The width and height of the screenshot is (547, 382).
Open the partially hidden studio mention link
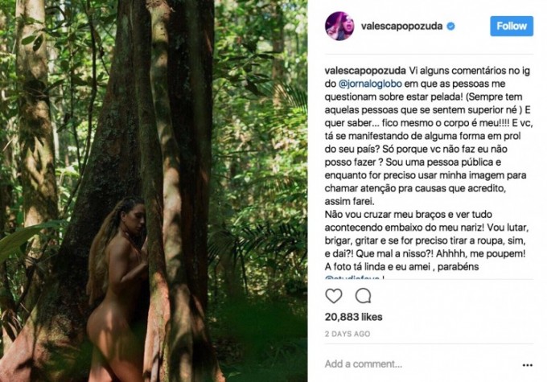[360, 278]
